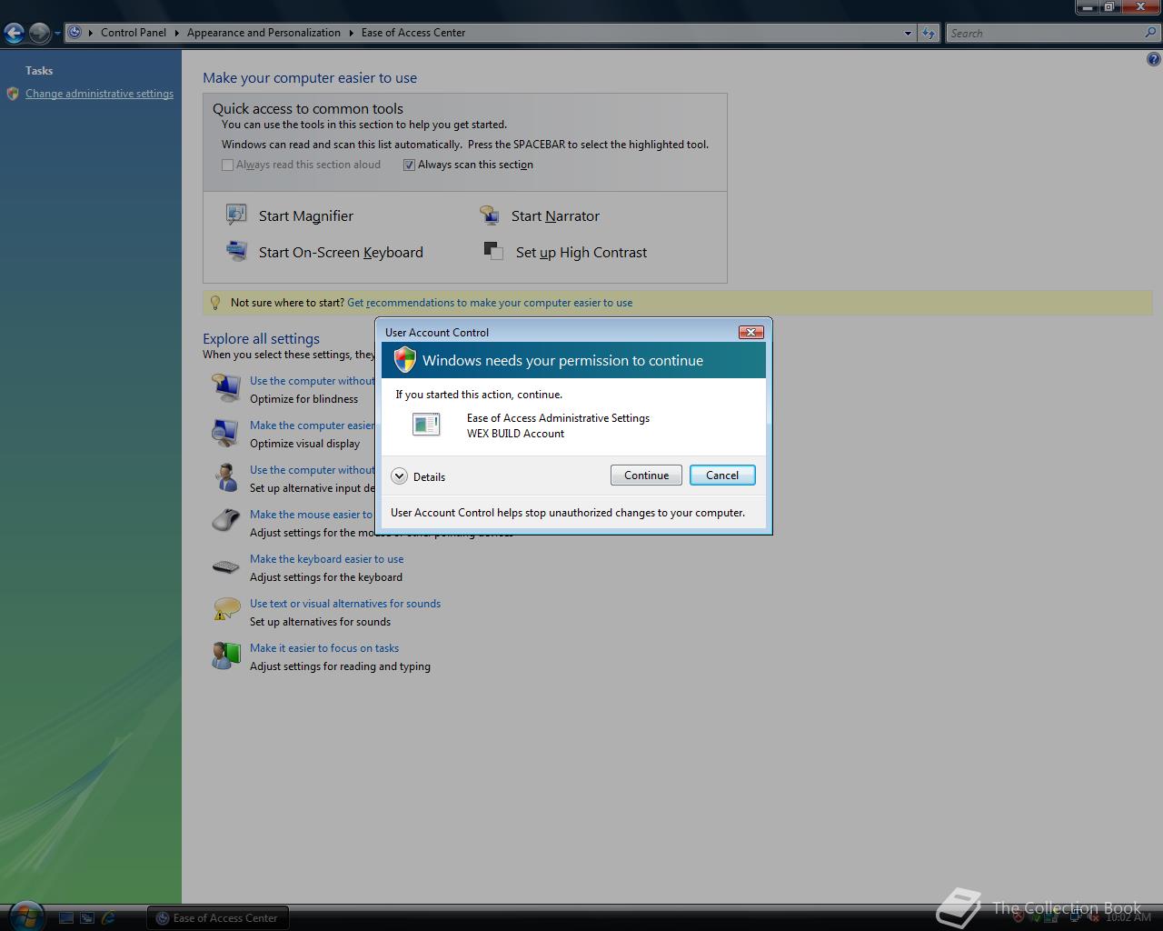Screen dimensions: 1163x931
Task: Open the Help question mark icon
Action: tap(1153, 60)
